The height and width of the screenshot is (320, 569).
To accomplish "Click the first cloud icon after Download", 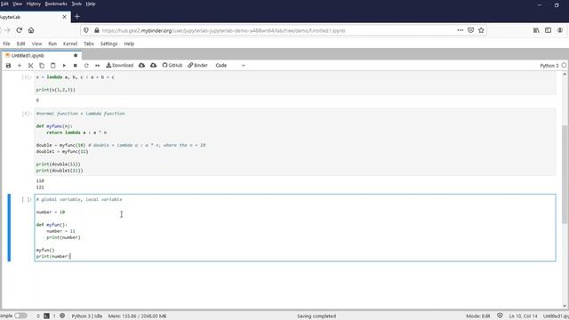I will (x=142, y=65).
